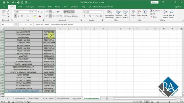Screen dimensions: 184x103
Task: Expand AutoSum dropdown arrow
Action: (162, 11)
